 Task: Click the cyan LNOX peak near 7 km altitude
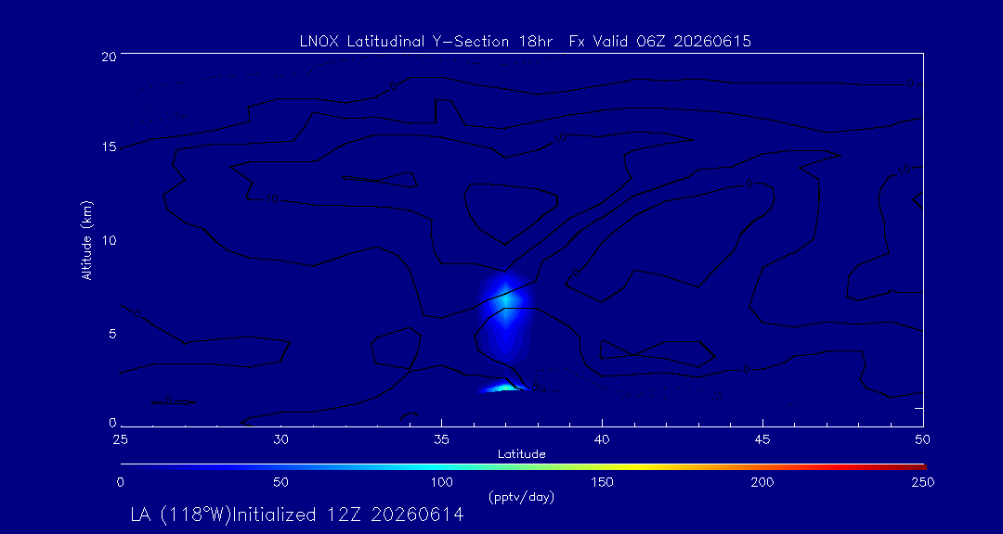click(x=505, y=300)
